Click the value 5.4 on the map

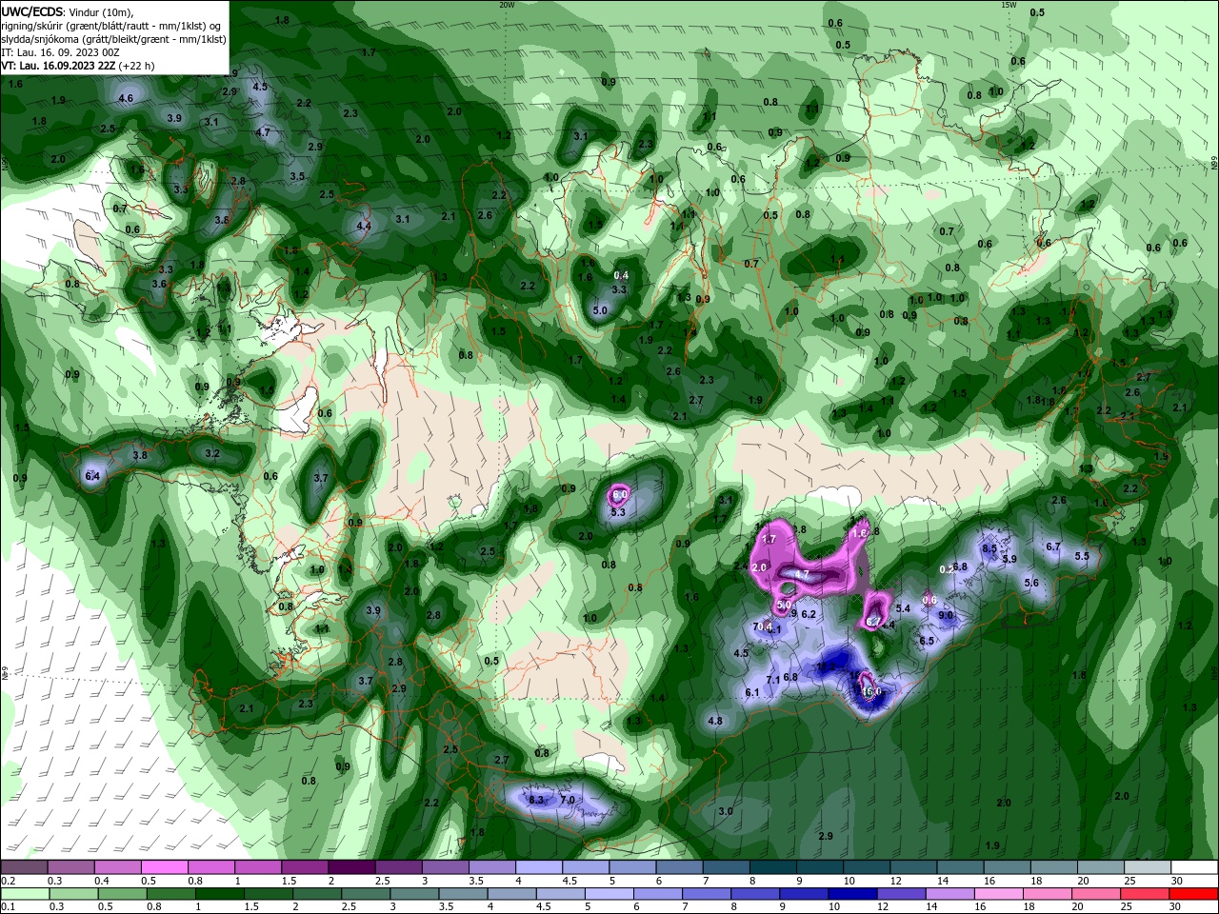click(x=904, y=608)
